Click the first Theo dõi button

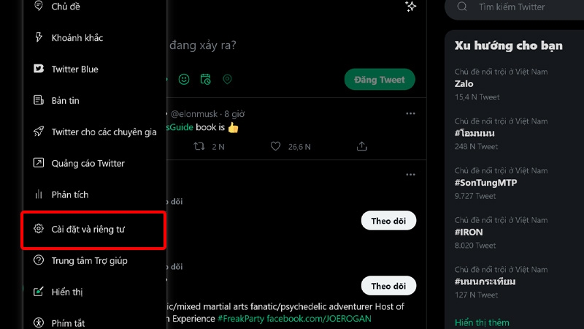coord(388,220)
